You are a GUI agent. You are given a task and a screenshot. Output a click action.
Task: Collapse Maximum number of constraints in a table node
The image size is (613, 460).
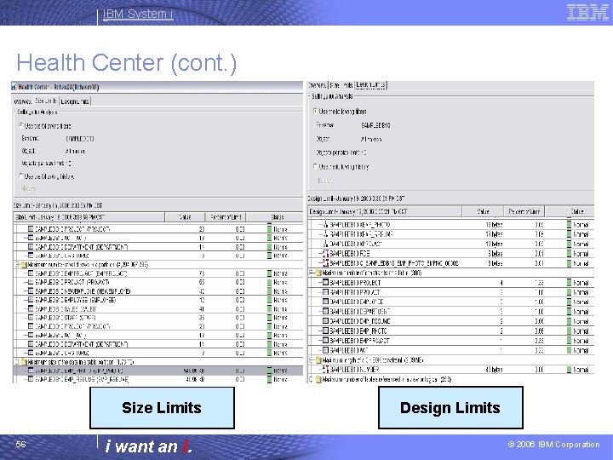click(312, 273)
